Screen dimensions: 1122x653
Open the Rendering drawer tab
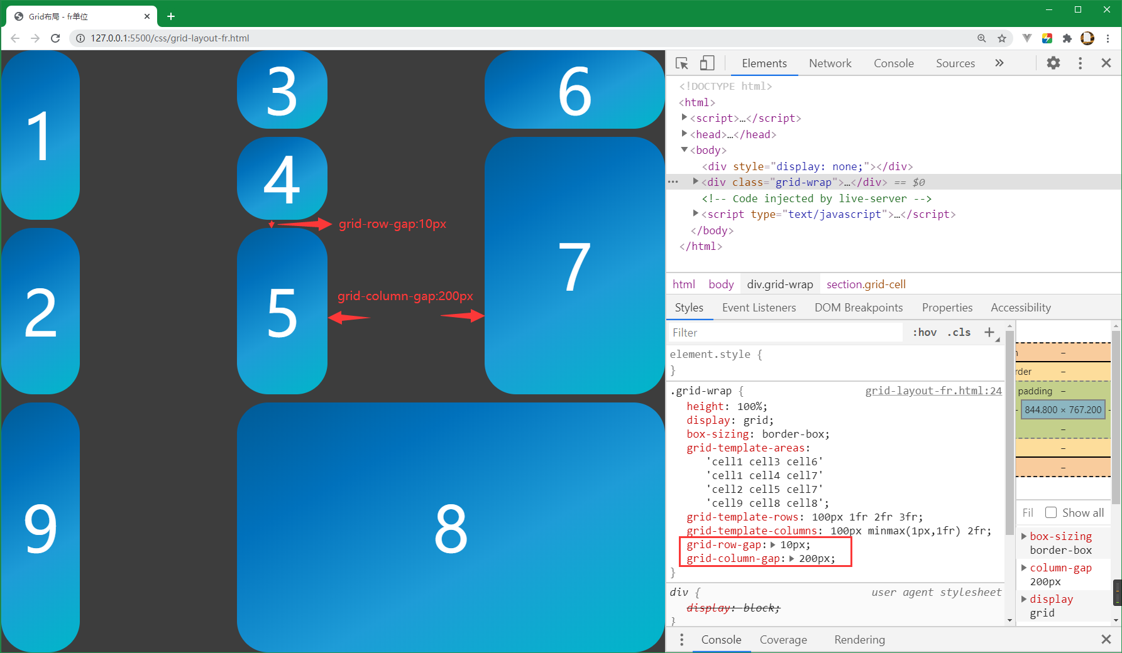click(x=859, y=640)
